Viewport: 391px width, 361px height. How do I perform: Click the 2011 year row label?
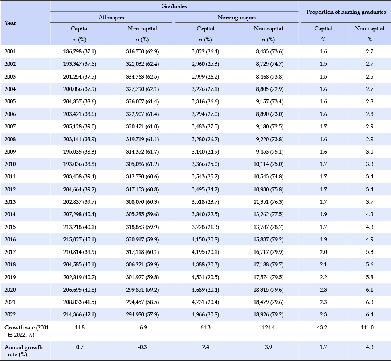pos(10,176)
